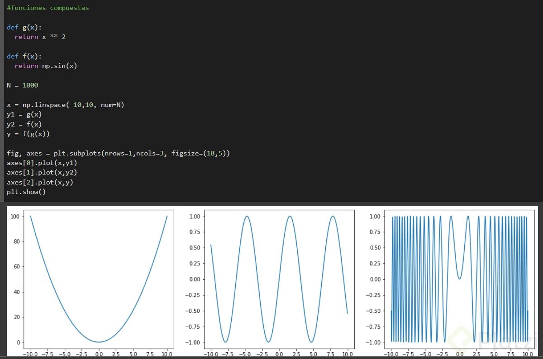The image size is (543, 359).
Task: Select the parabola plot on the left
Action: [x=99, y=279]
